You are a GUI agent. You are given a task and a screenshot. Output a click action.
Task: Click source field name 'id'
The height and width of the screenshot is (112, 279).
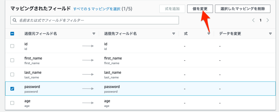click(x=26, y=44)
